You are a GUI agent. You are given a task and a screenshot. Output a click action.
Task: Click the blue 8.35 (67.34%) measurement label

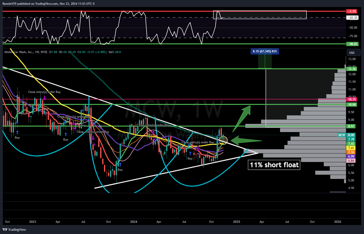(265, 51)
